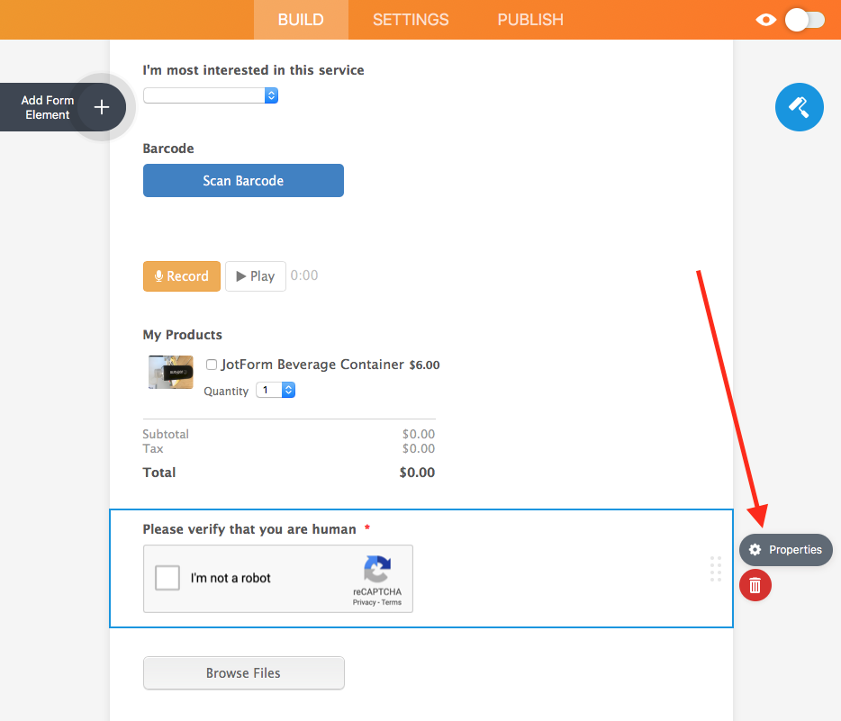This screenshot has width=841, height=721.
Task: Select the microphone Record icon
Action: (x=158, y=275)
